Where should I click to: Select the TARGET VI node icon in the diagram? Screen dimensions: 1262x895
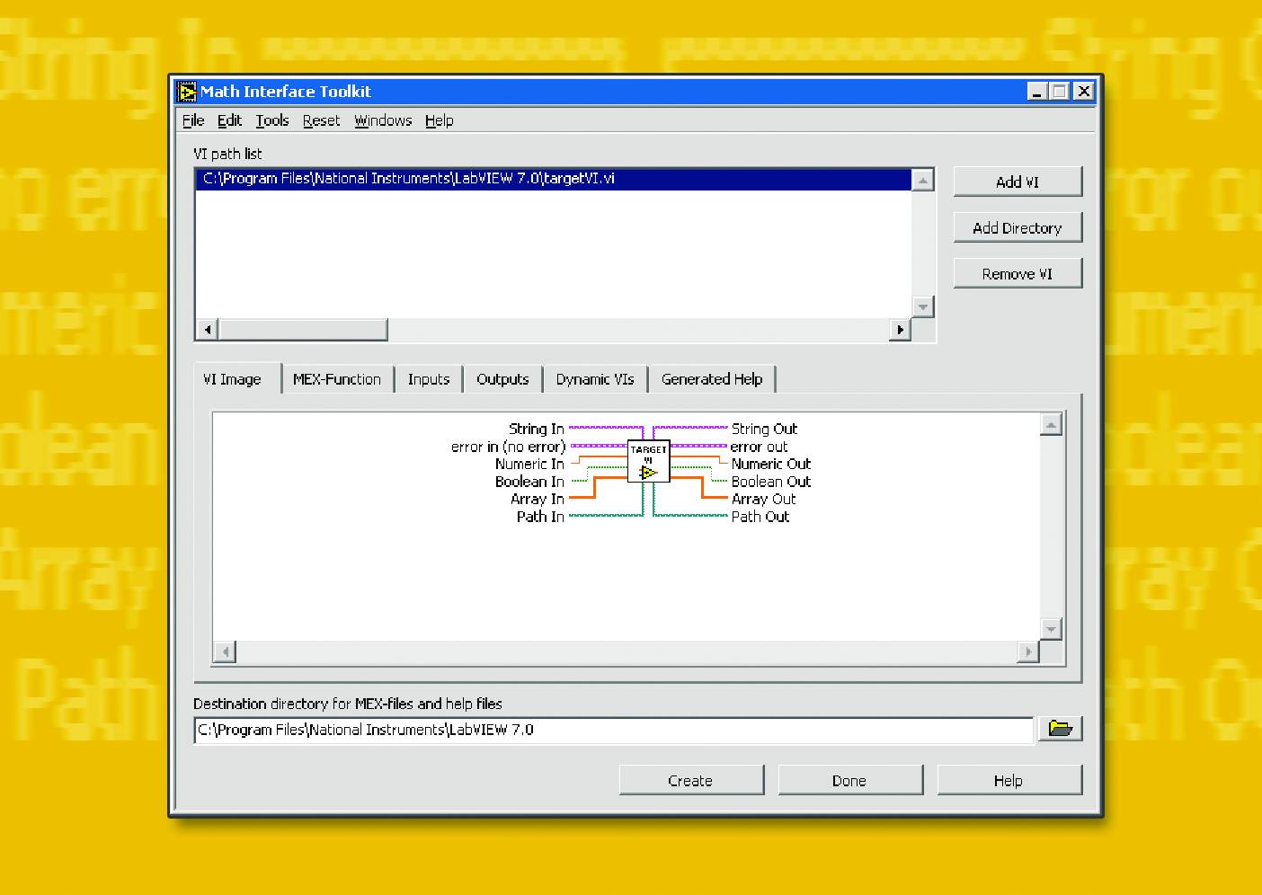click(648, 460)
